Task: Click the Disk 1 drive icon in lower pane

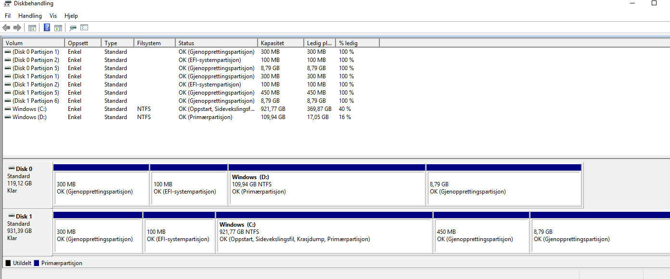Action: (x=12, y=216)
